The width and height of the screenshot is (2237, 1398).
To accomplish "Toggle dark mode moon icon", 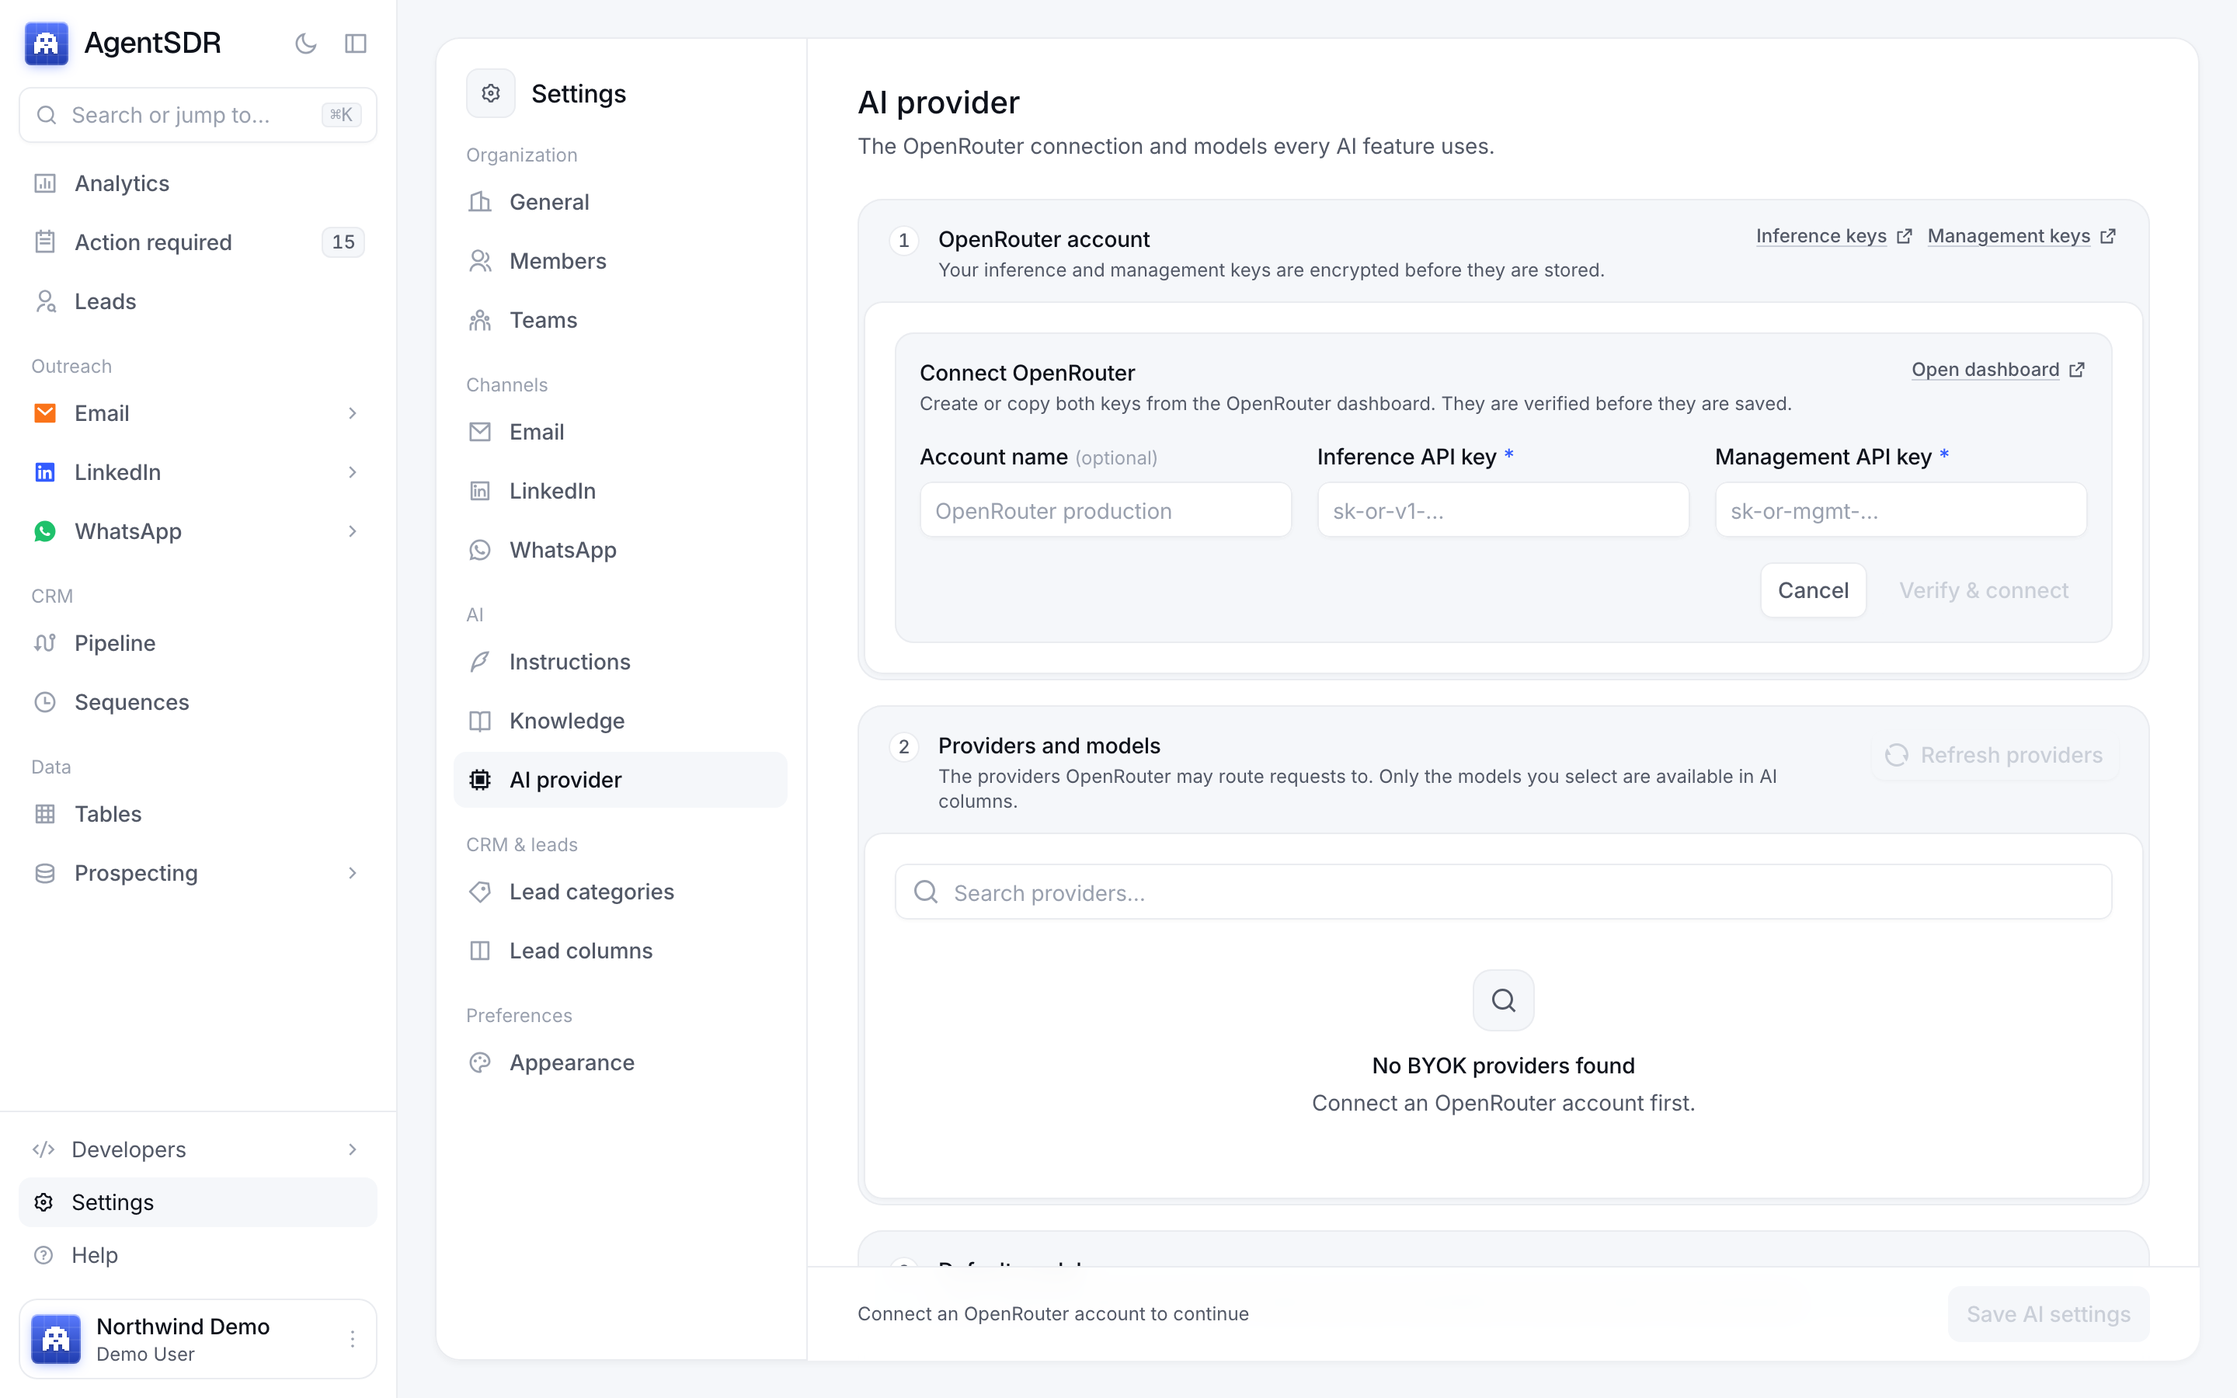I will [x=306, y=43].
